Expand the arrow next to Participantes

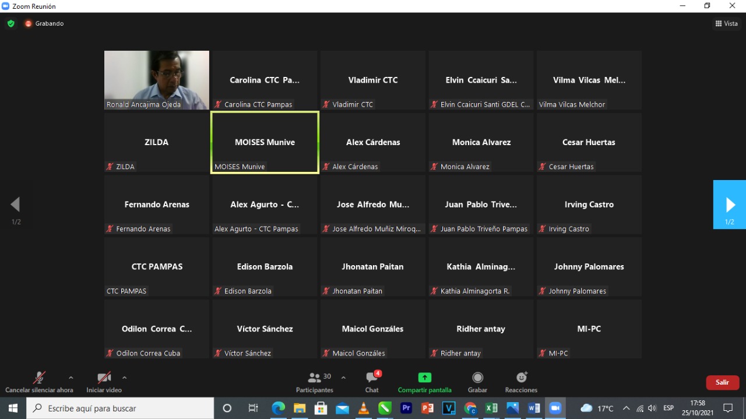[343, 378]
